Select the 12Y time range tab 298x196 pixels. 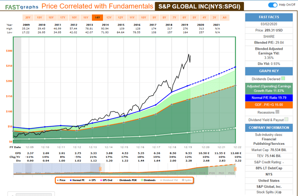[121, 18]
